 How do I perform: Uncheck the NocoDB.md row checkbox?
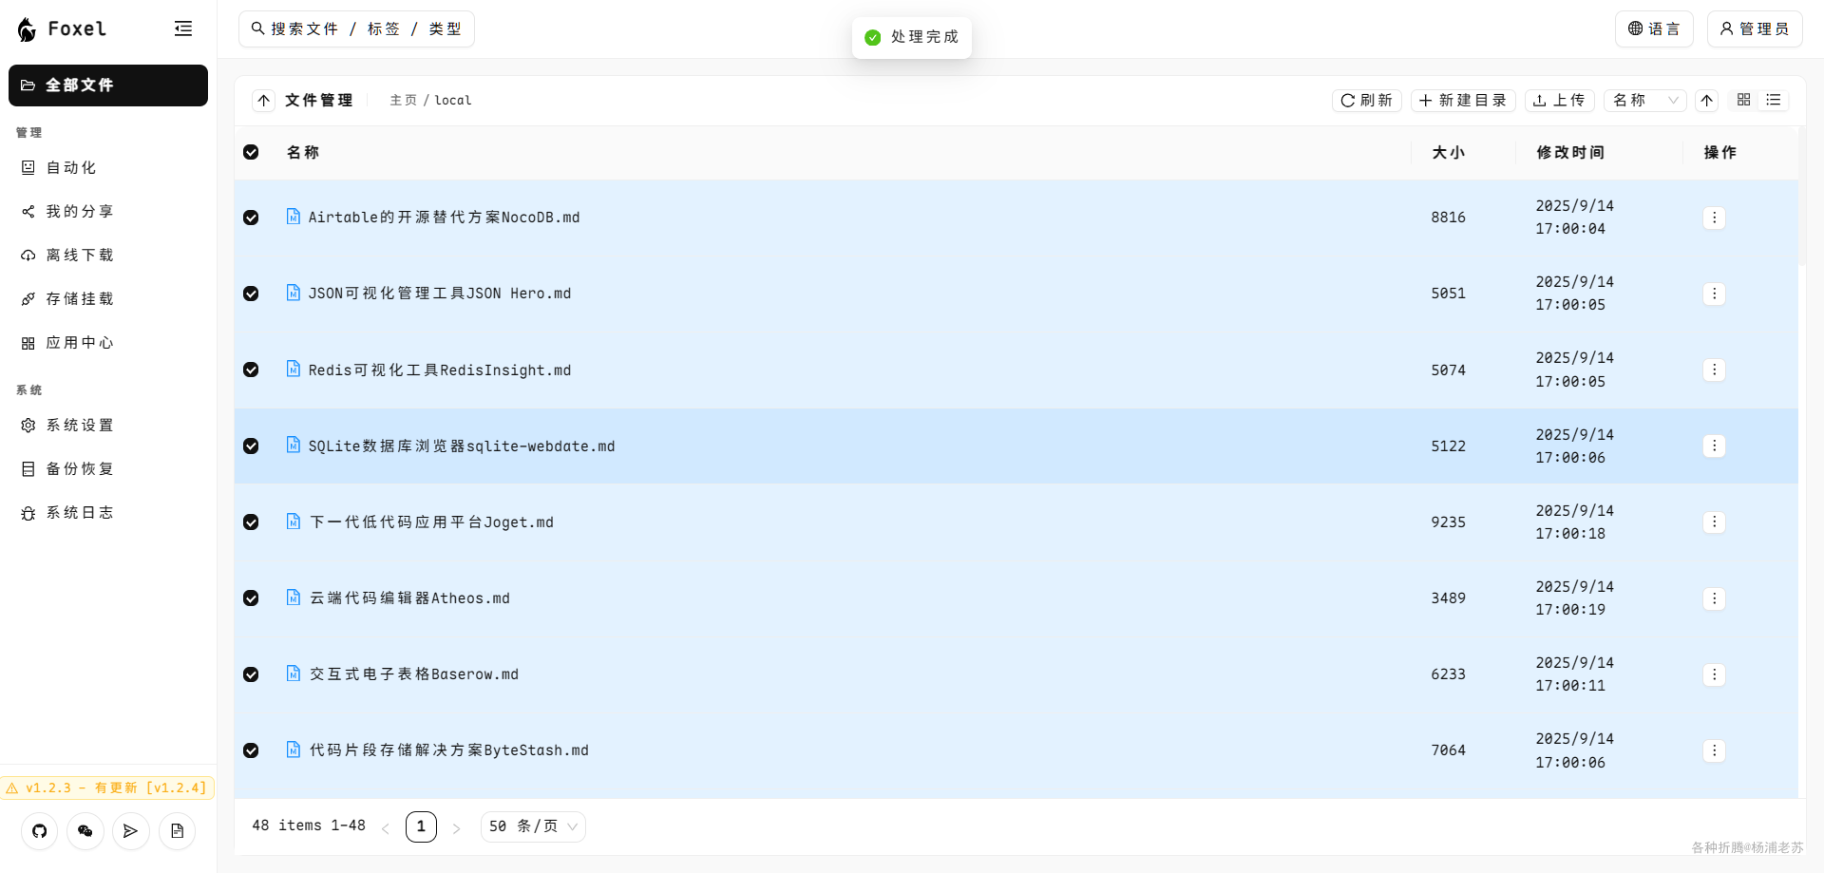[251, 218]
